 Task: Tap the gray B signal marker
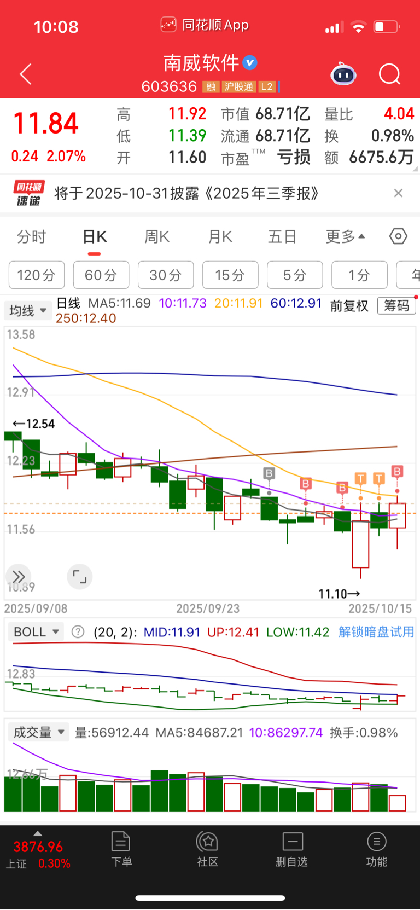click(269, 473)
